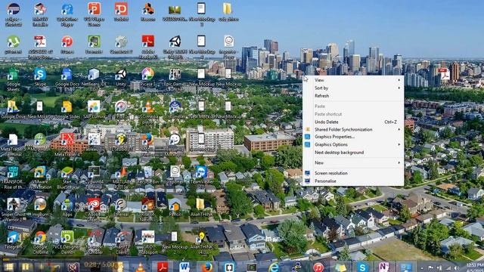Open the Google Sheets desktop shortcut
Screen dimensions: 484x272
pos(13,79)
